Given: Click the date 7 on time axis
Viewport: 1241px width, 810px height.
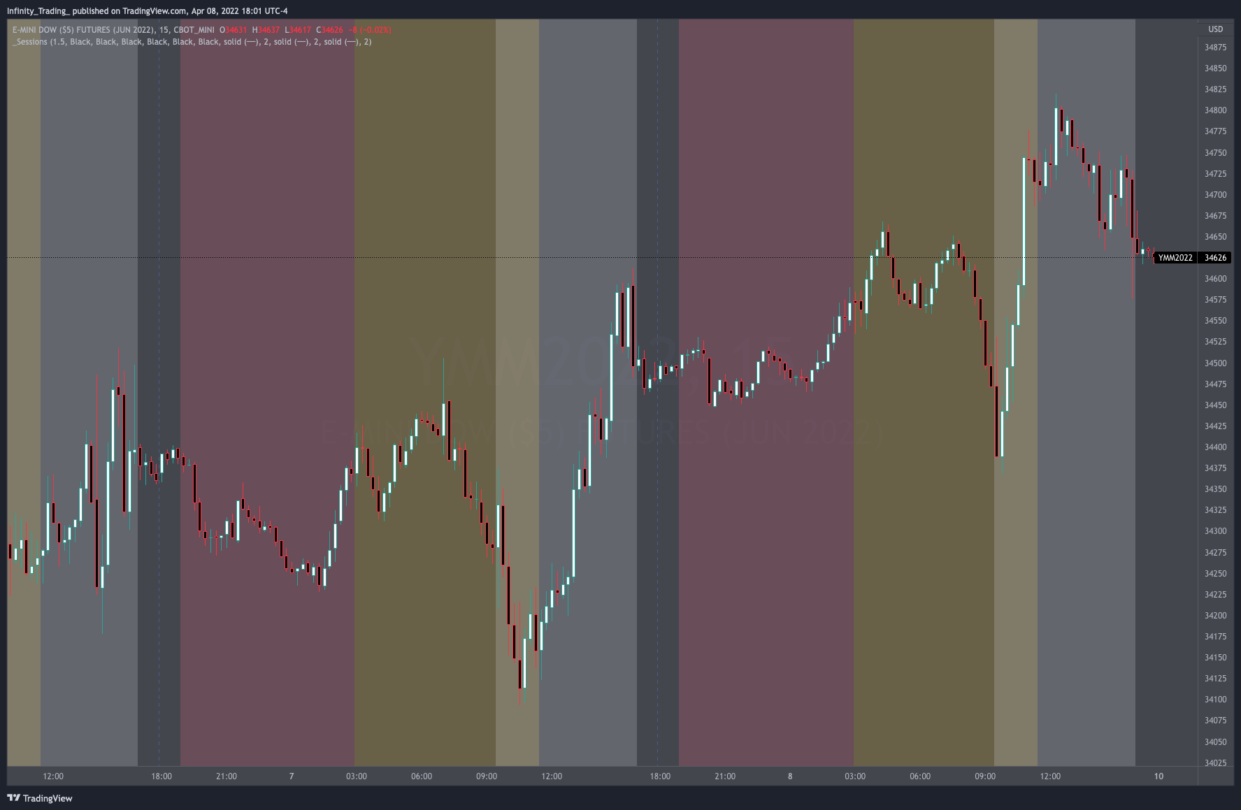Looking at the screenshot, I should pyautogui.click(x=292, y=776).
